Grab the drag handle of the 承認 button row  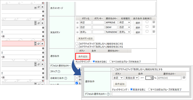tap(77, 23)
